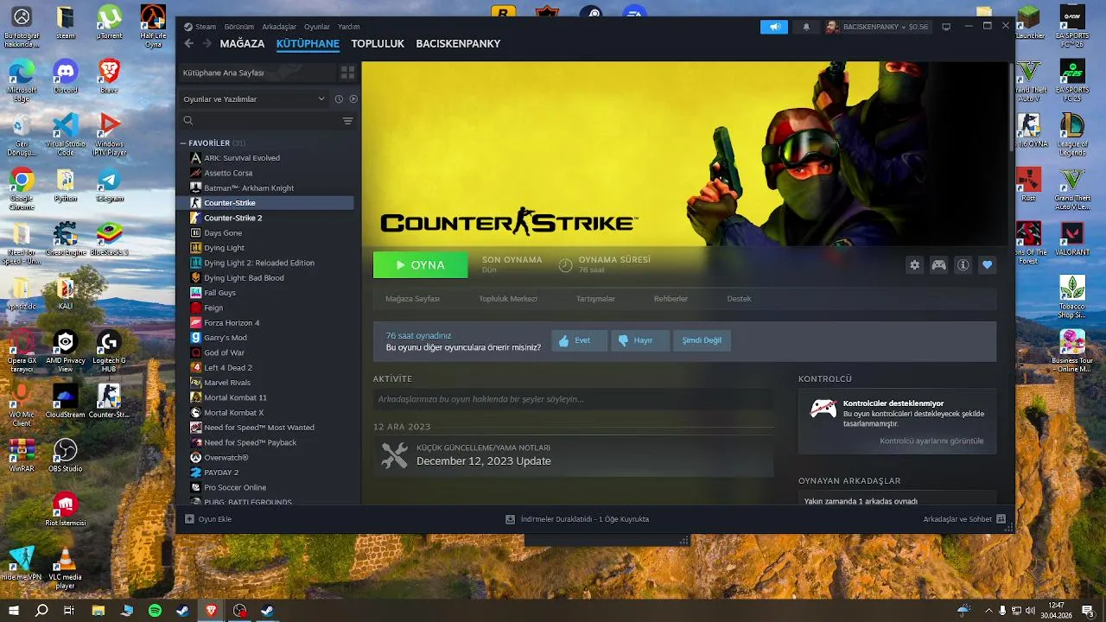Image resolution: width=1106 pixels, height=622 pixels.
Task: Open Destek game link
Action: [739, 299]
